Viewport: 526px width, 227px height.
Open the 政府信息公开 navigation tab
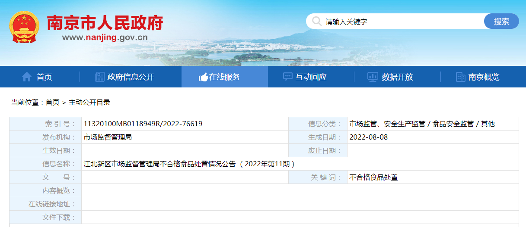point(131,77)
